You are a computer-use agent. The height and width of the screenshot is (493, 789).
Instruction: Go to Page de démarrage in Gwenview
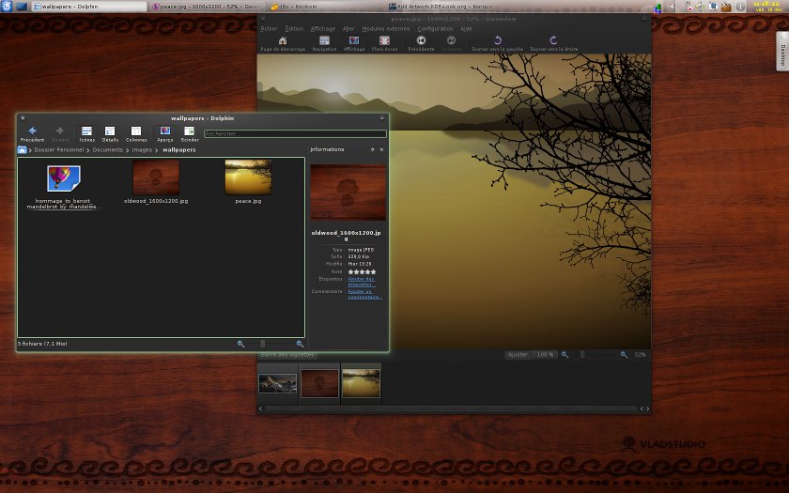coord(283,44)
